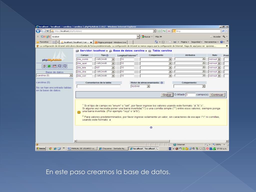This screenshot has height=192, width=256.
Task: Open the SQL documentation icon in sidebar
Action: pos(65,66)
